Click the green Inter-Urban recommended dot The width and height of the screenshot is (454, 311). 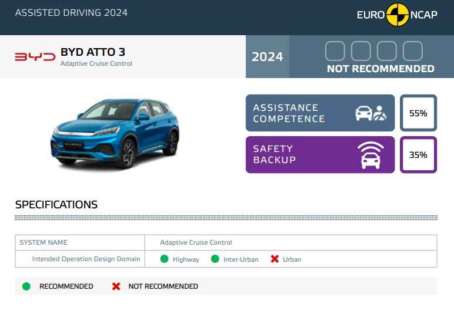point(215,259)
